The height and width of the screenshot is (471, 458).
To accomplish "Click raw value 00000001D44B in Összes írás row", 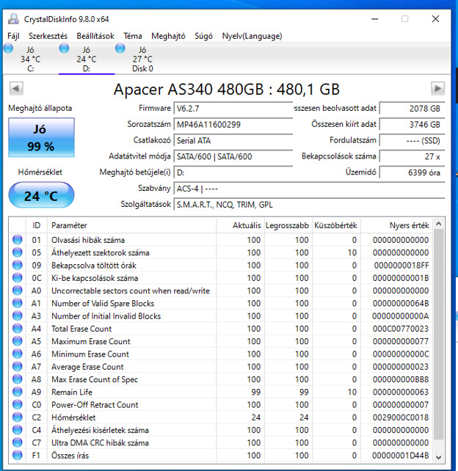I will 401,456.
